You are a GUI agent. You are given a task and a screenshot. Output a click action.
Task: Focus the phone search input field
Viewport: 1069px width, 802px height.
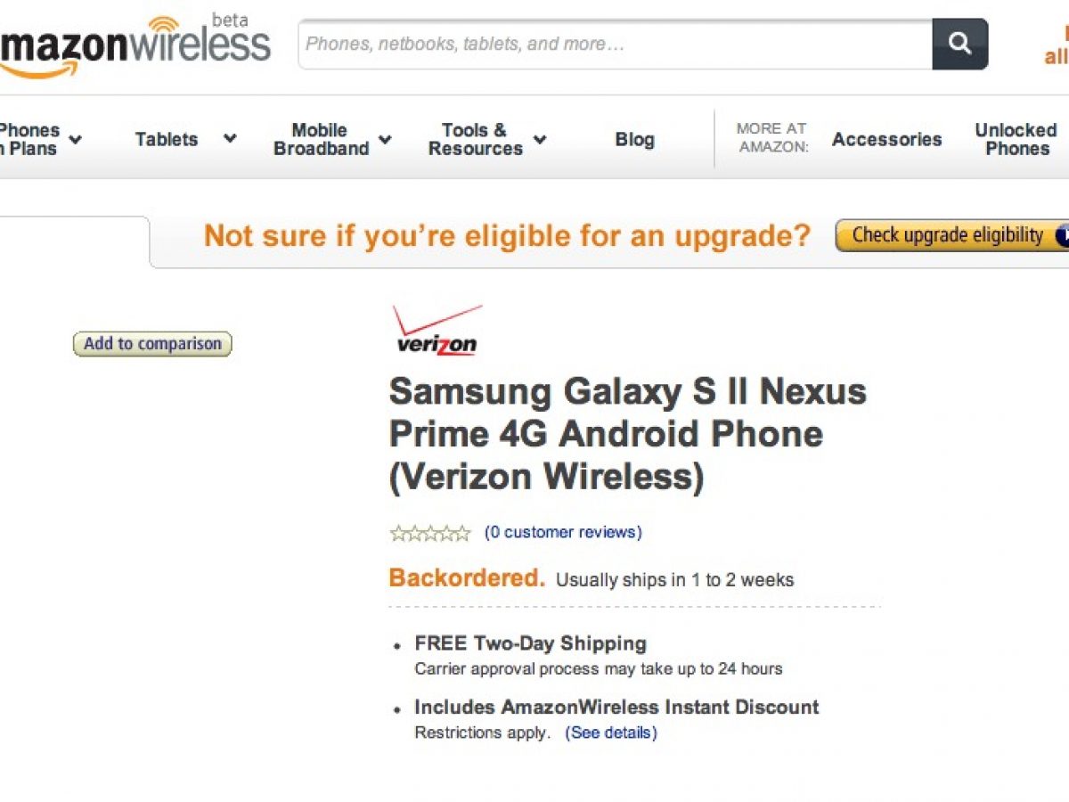click(x=615, y=44)
